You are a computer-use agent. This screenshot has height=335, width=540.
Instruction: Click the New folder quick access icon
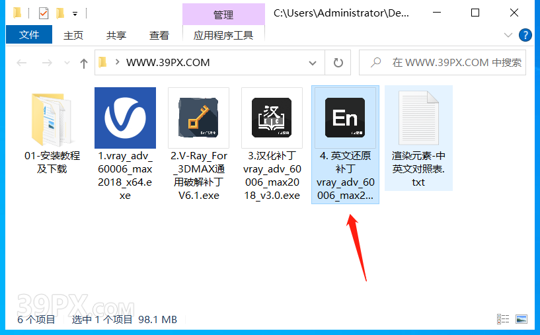coord(60,13)
